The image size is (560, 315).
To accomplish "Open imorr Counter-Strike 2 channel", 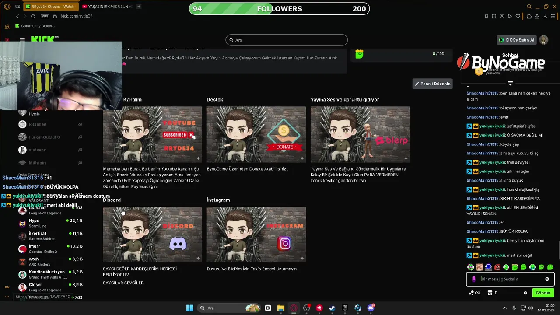I will click(x=50, y=249).
